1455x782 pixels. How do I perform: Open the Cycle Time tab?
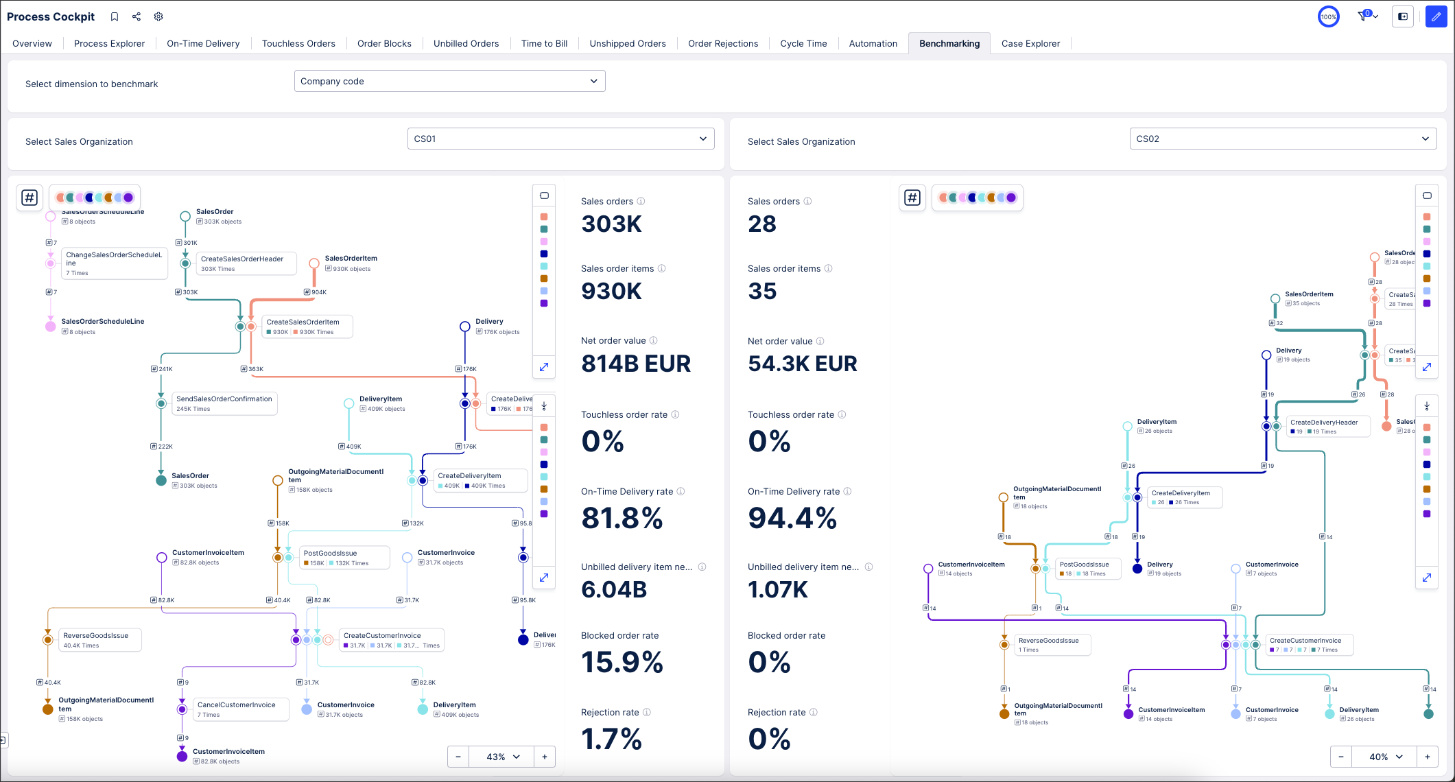[x=803, y=43]
